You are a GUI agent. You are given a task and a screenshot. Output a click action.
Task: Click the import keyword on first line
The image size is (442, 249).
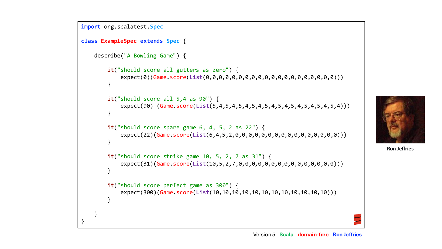click(x=91, y=27)
